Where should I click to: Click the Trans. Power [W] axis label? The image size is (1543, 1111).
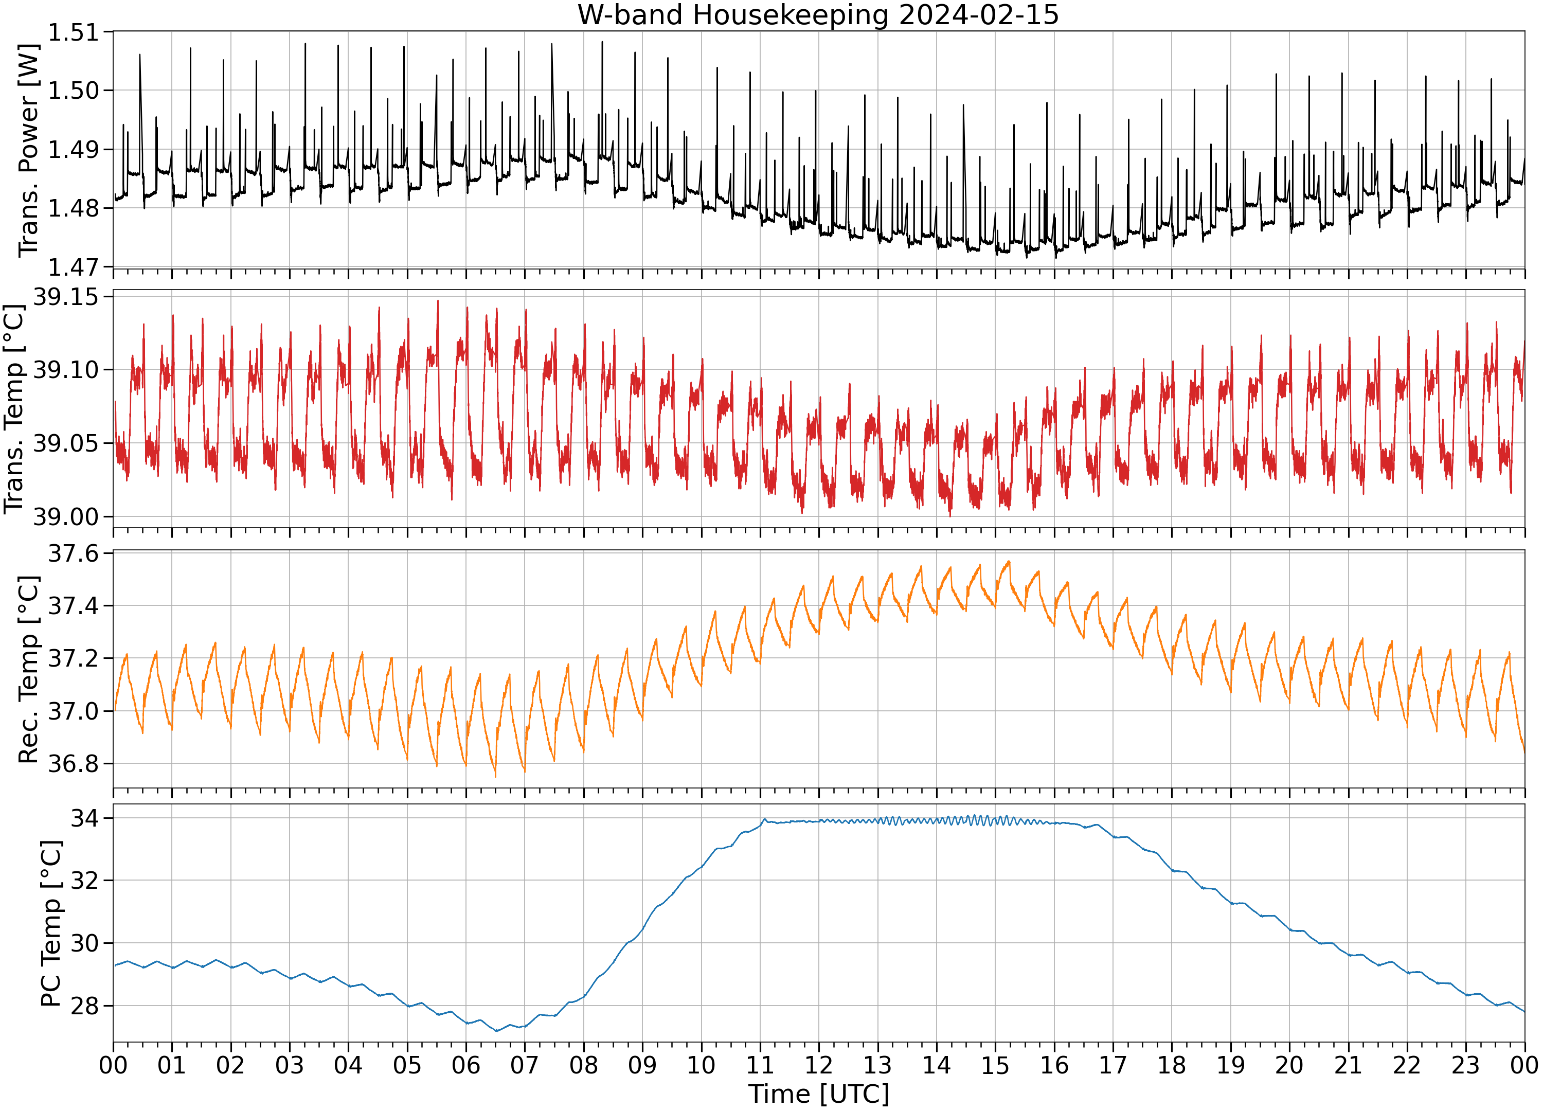[28, 150]
